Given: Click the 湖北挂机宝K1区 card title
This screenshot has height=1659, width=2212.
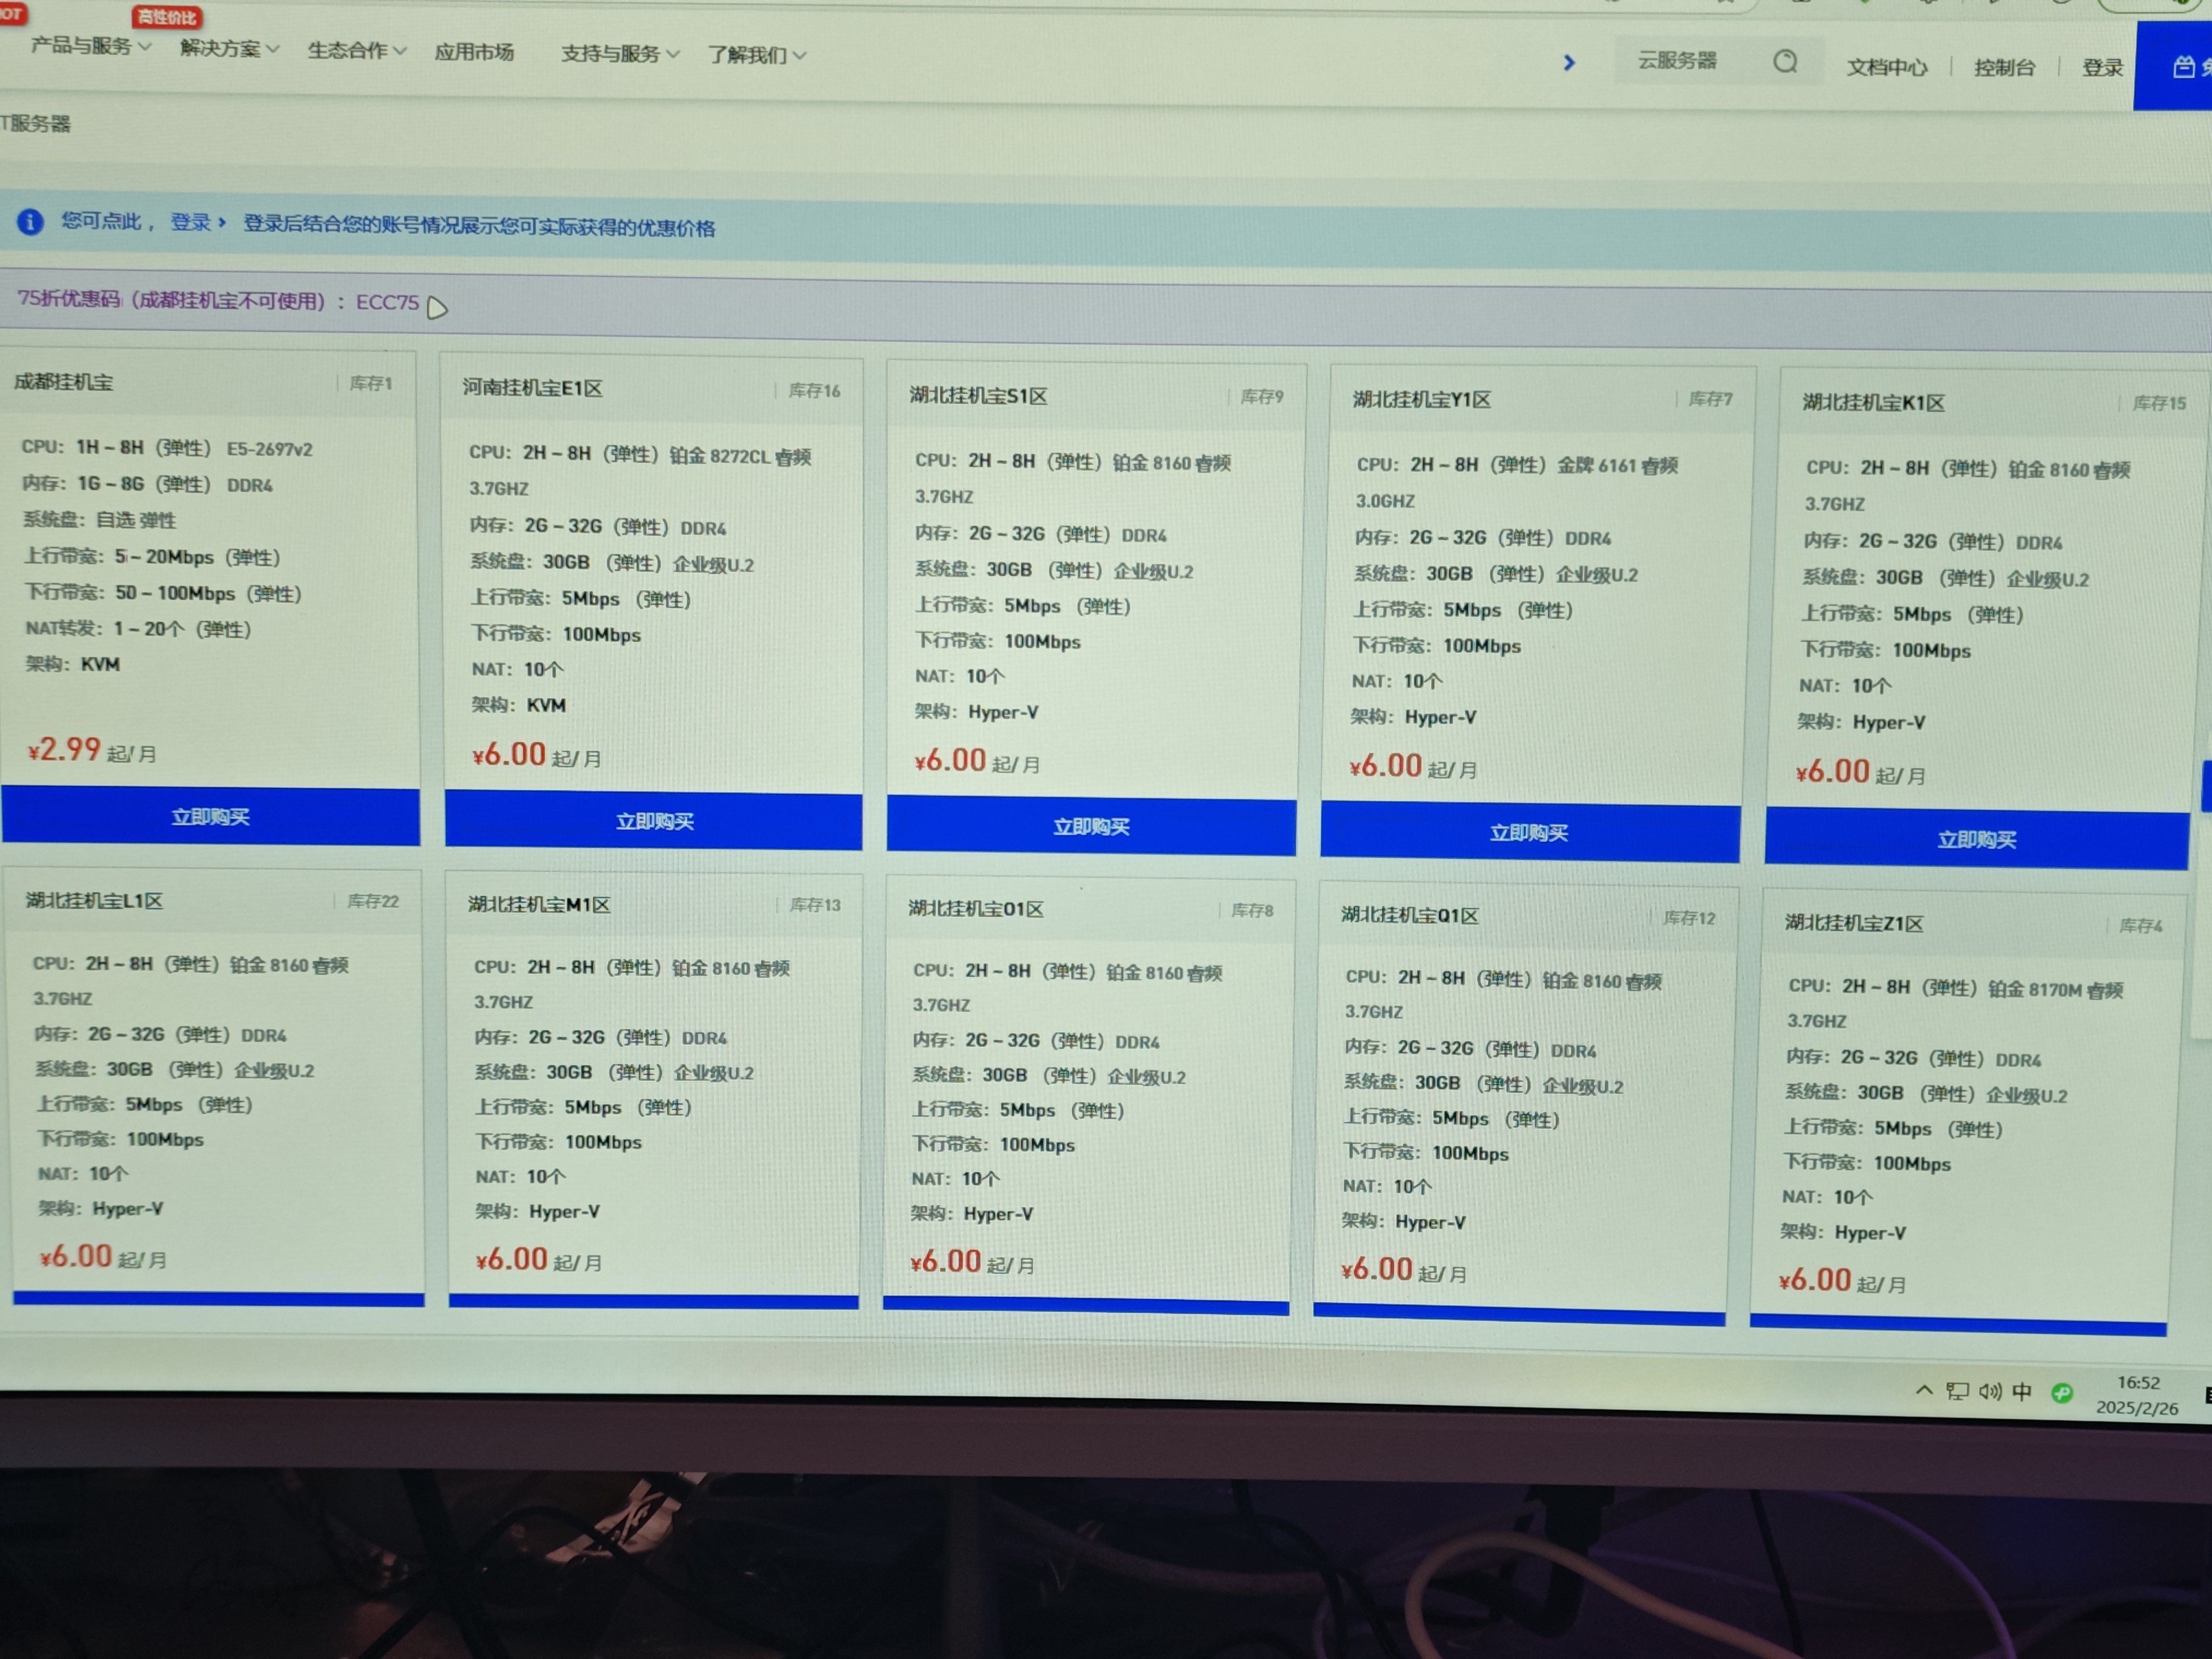Looking at the screenshot, I should point(1873,403).
